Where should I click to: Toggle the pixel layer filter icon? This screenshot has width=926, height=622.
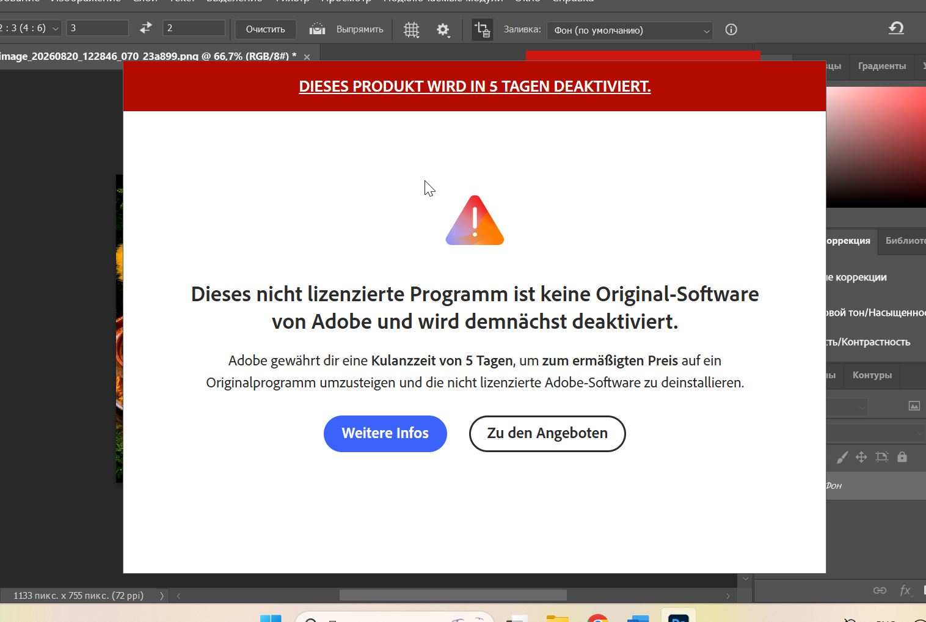(914, 406)
